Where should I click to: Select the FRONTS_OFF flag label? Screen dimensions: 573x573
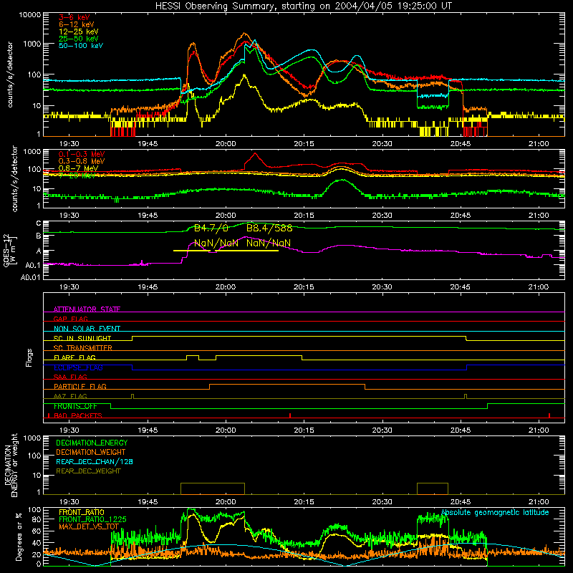pyautogui.click(x=75, y=406)
